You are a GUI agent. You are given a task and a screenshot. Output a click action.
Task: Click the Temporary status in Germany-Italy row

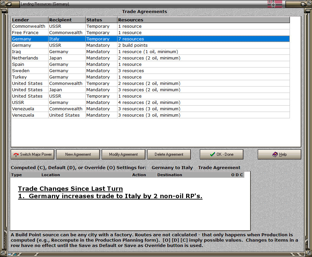pyautogui.click(x=101, y=39)
